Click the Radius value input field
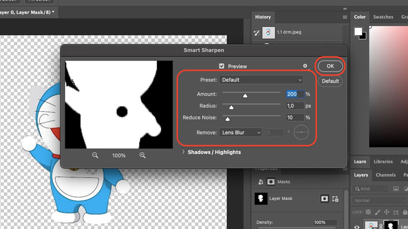The image size is (408, 229). [295, 106]
